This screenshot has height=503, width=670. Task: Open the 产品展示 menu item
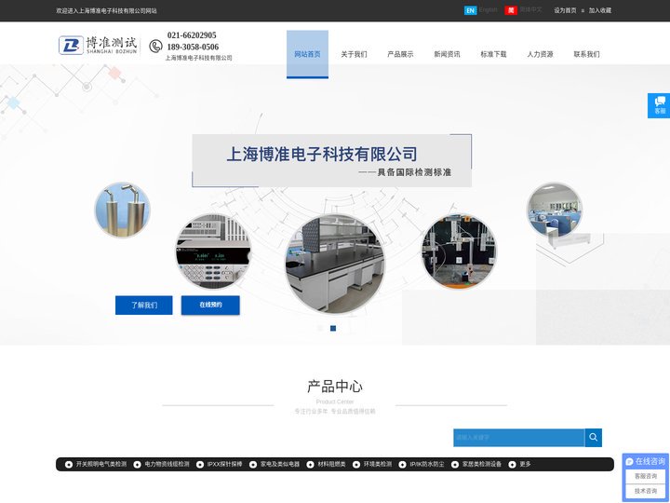click(400, 54)
